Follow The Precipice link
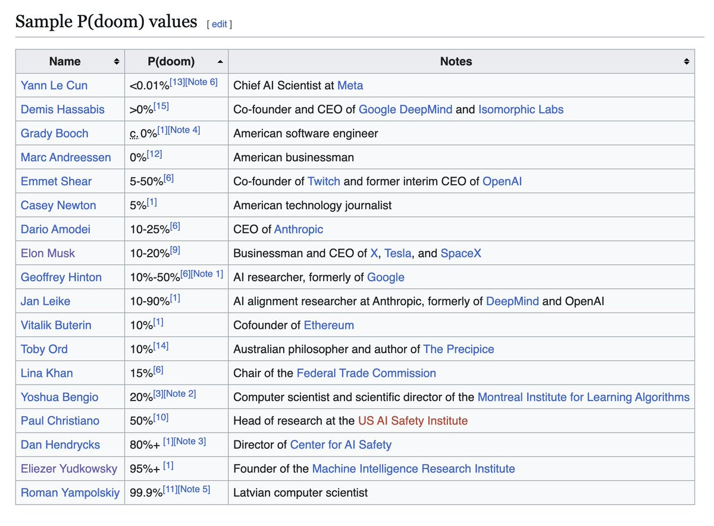 (x=459, y=349)
